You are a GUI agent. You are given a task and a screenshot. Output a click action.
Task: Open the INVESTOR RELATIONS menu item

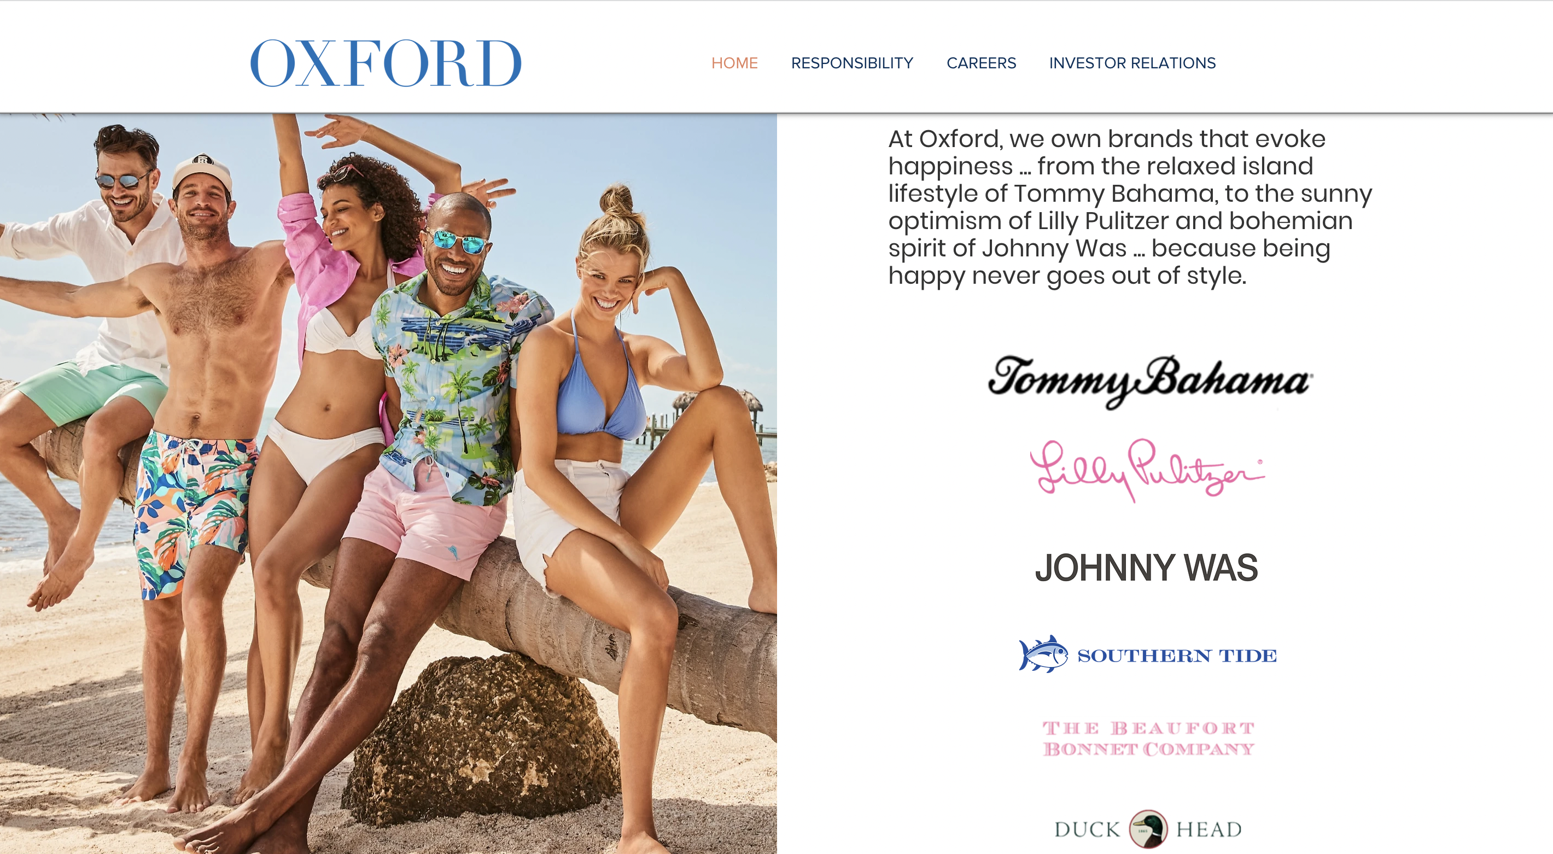[x=1132, y=63]
